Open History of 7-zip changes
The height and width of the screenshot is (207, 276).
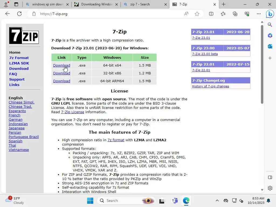(211, 86)
